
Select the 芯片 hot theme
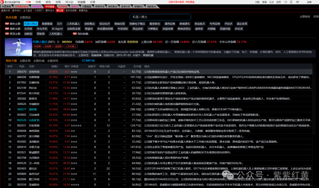[60, 24]
